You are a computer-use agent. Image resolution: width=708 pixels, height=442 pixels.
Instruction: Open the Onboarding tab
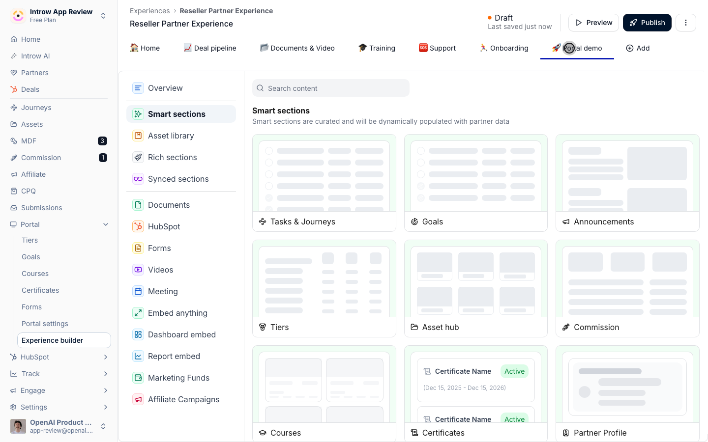[504, 48]
